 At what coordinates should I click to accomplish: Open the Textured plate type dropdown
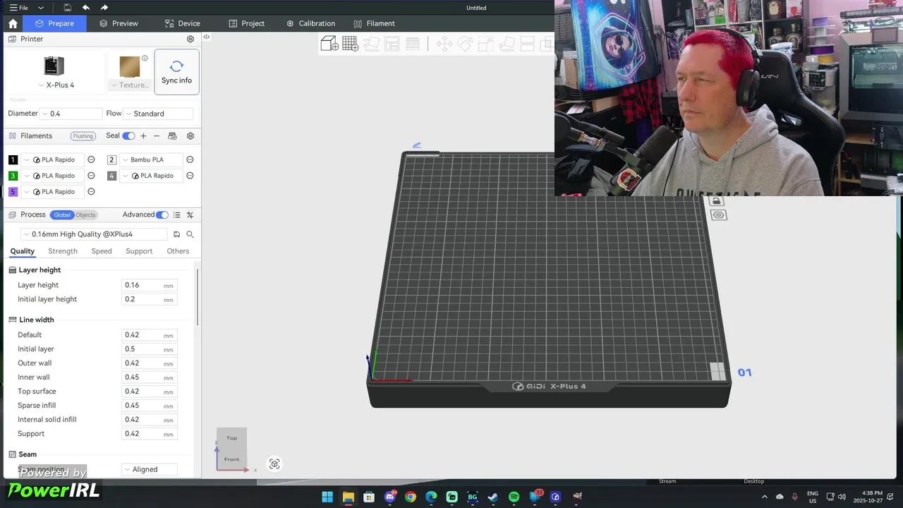click(130, 85)
